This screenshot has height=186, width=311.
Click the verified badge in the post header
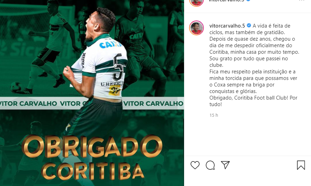(x=248, y=1)
